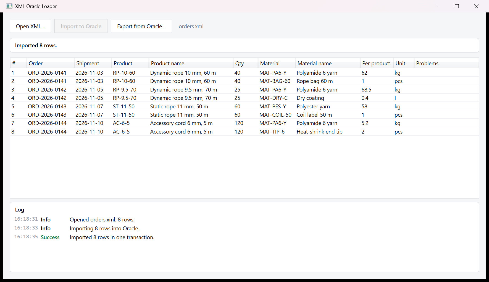Click the 16:18:31 log timestamp

[26, 219]
